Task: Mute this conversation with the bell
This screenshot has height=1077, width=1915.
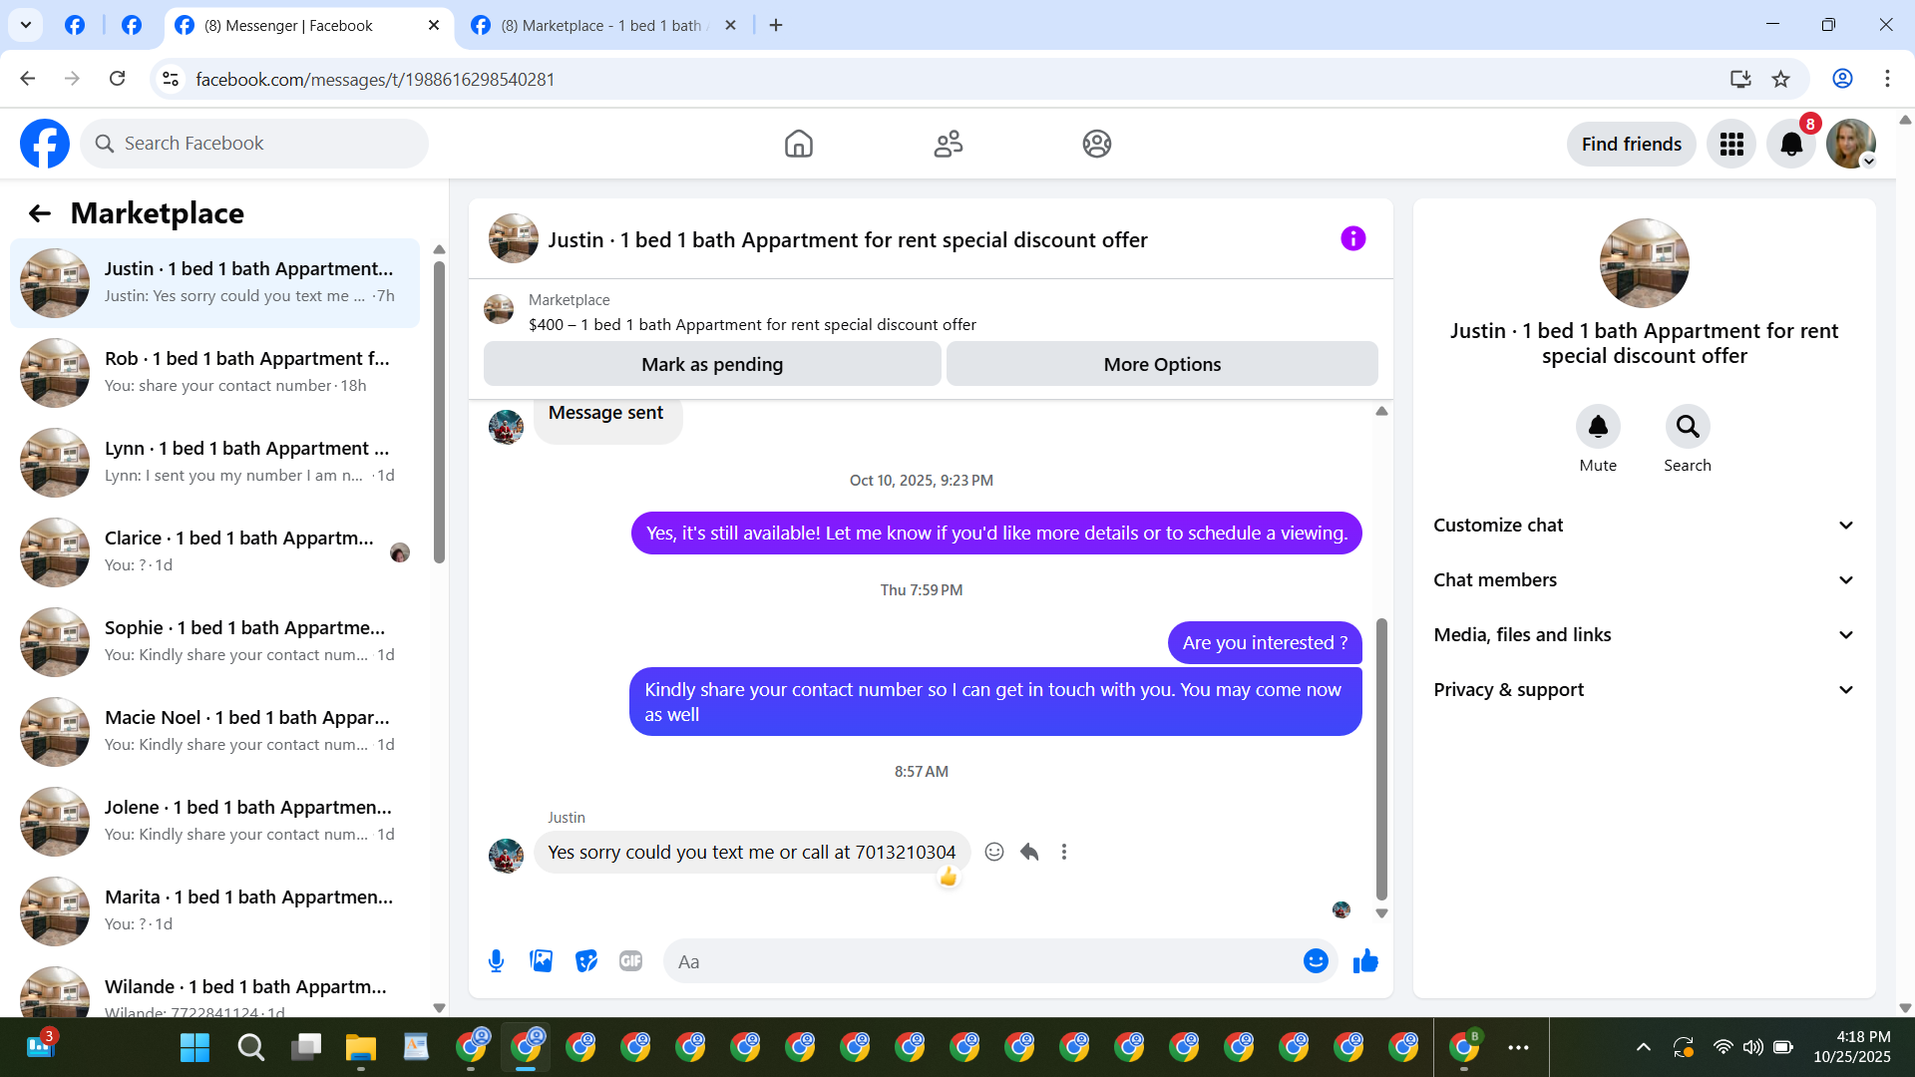Action: 1598,427
